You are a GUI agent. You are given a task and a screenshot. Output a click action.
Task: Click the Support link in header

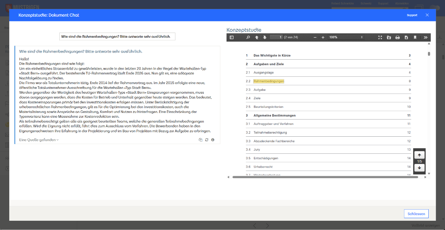412,15
